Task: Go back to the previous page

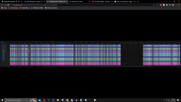Action: tap(2, 5)
